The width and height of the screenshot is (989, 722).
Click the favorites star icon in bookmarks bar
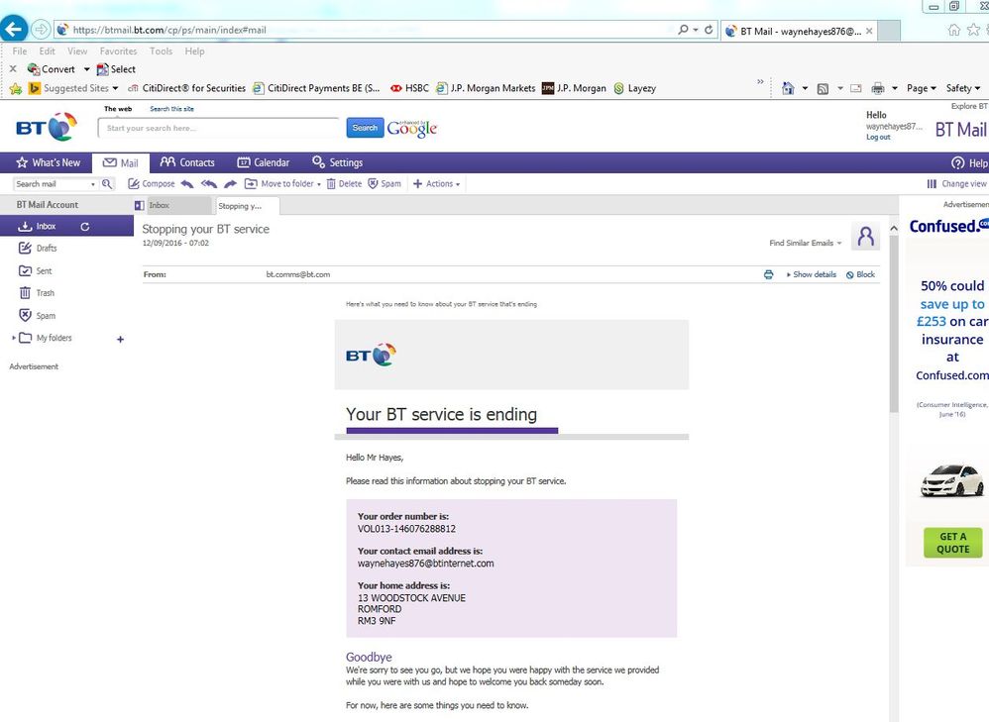coord(16,89)
